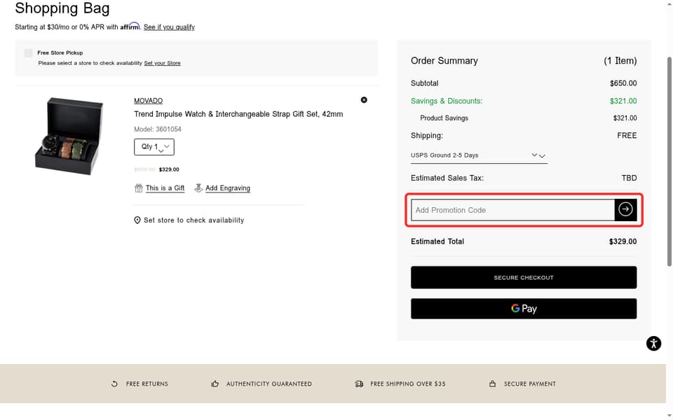
Task: Click the 'Estimated Total' label
Action: click(x=437, y=241)
